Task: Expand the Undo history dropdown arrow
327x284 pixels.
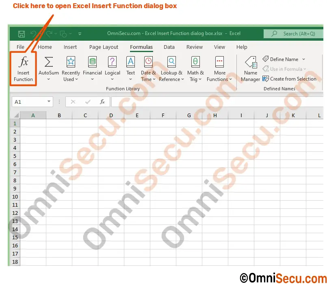Action: (40, 34)
